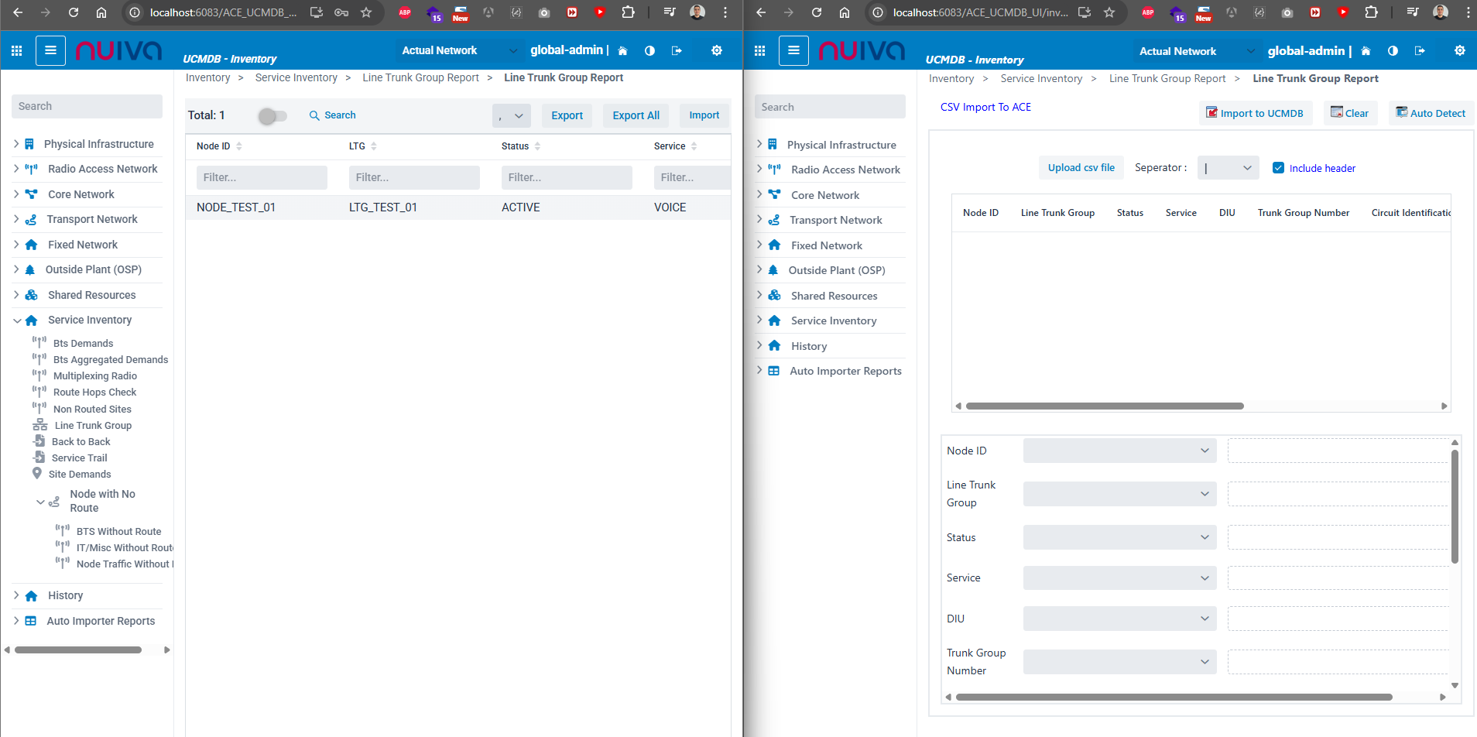Open hamburger menu in left browser window
This screenshot has height=737, width=1477.
coord(50,51)
